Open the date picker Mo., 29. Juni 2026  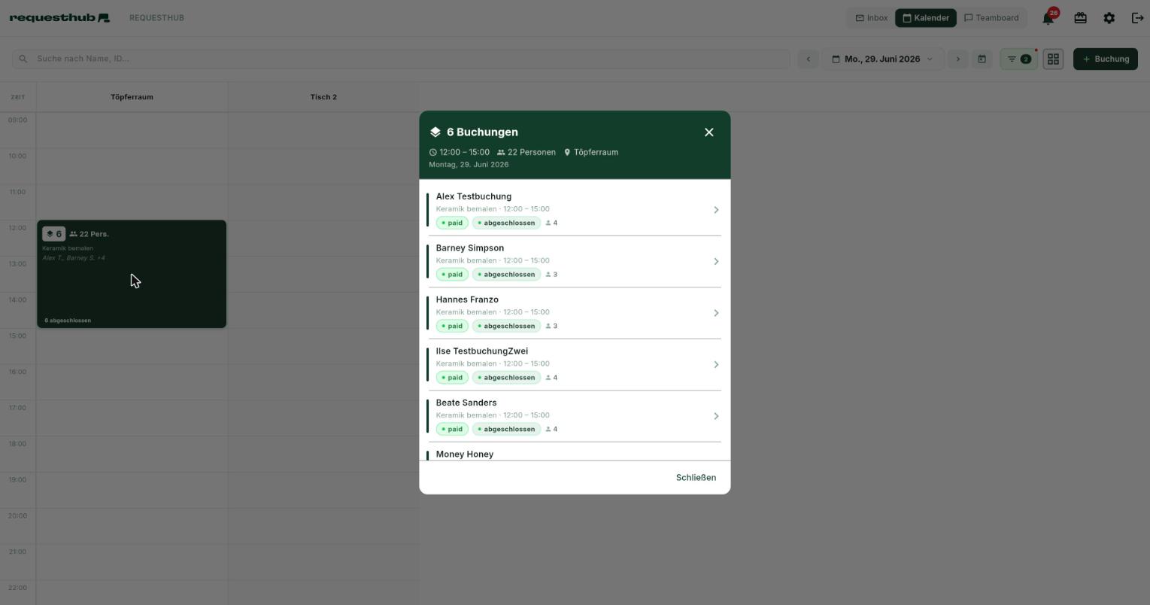882,59
